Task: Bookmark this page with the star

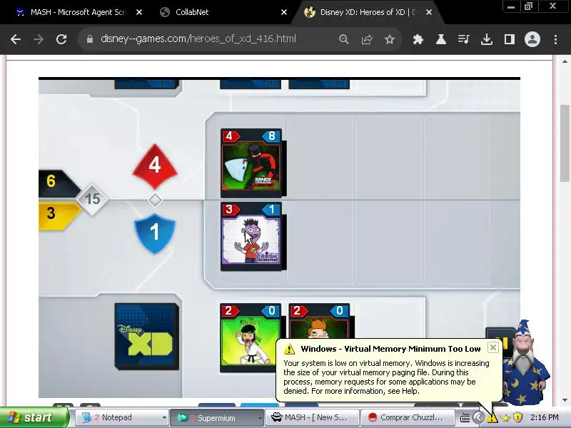Action: (390, 39)
